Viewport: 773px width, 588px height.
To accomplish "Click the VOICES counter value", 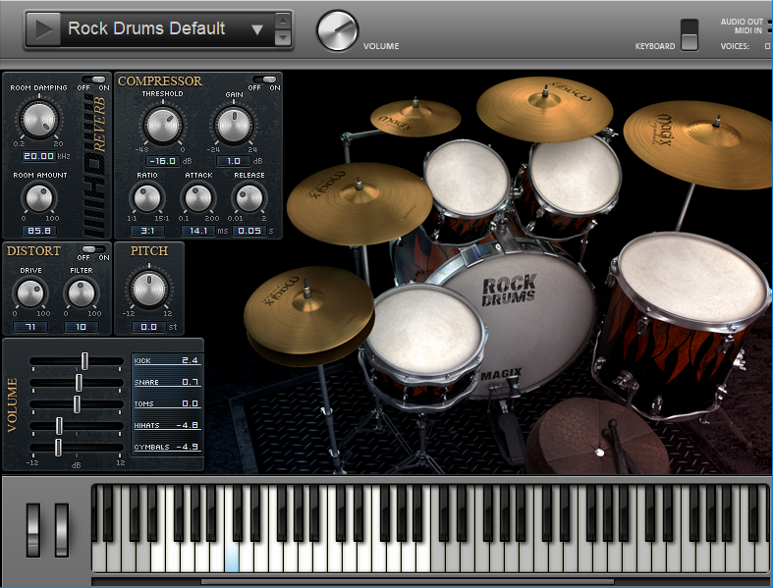I will (x=767, y=46).
